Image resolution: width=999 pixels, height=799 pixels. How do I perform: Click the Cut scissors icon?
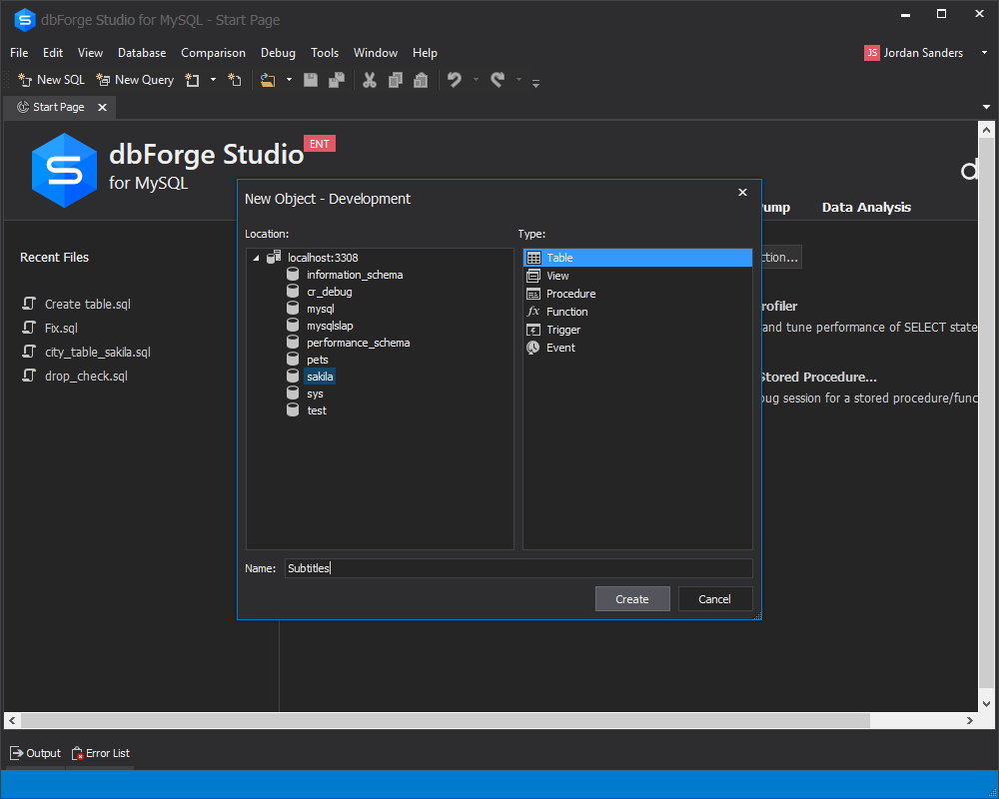pyautogui.click(x=370, y=80)
